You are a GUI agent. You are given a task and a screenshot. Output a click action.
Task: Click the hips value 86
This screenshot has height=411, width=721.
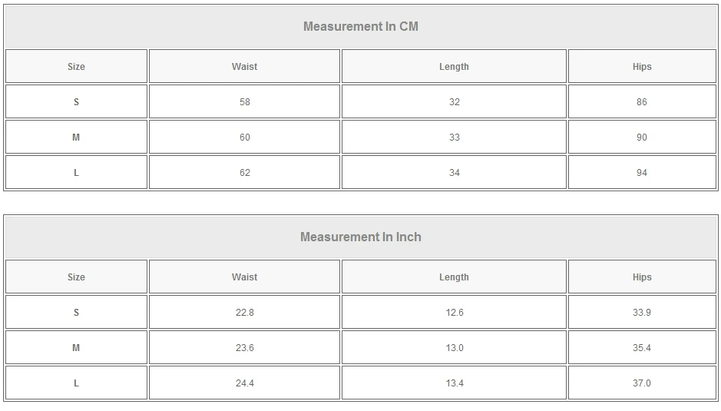click(x=642, y=102)
